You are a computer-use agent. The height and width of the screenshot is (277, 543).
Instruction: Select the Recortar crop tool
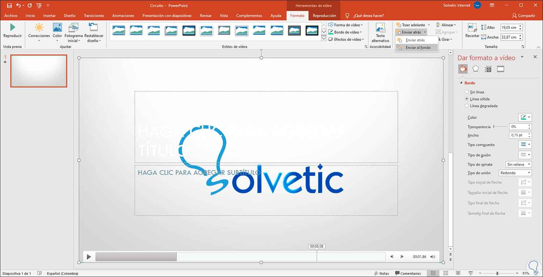pos(472,31)
